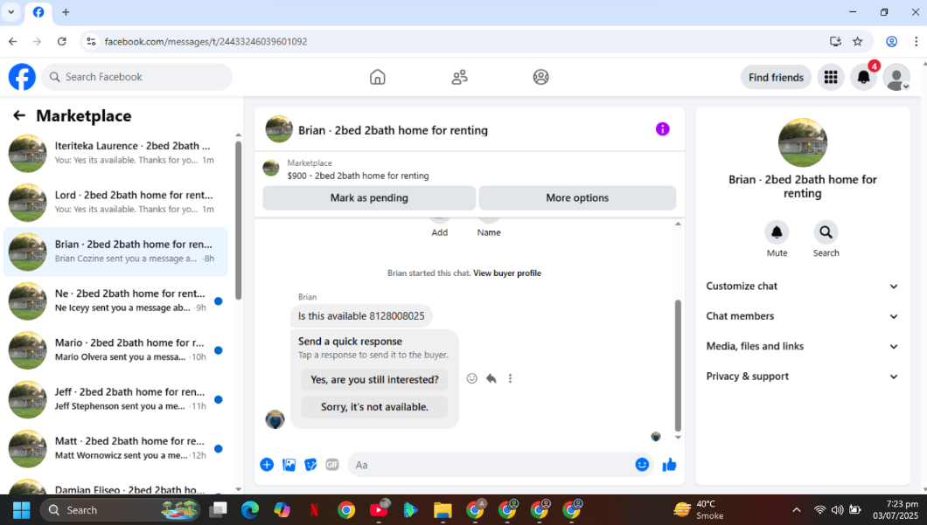Expand Media, files and links section
The height and width of the screenshot is (525, 927).
pos(802,346)
